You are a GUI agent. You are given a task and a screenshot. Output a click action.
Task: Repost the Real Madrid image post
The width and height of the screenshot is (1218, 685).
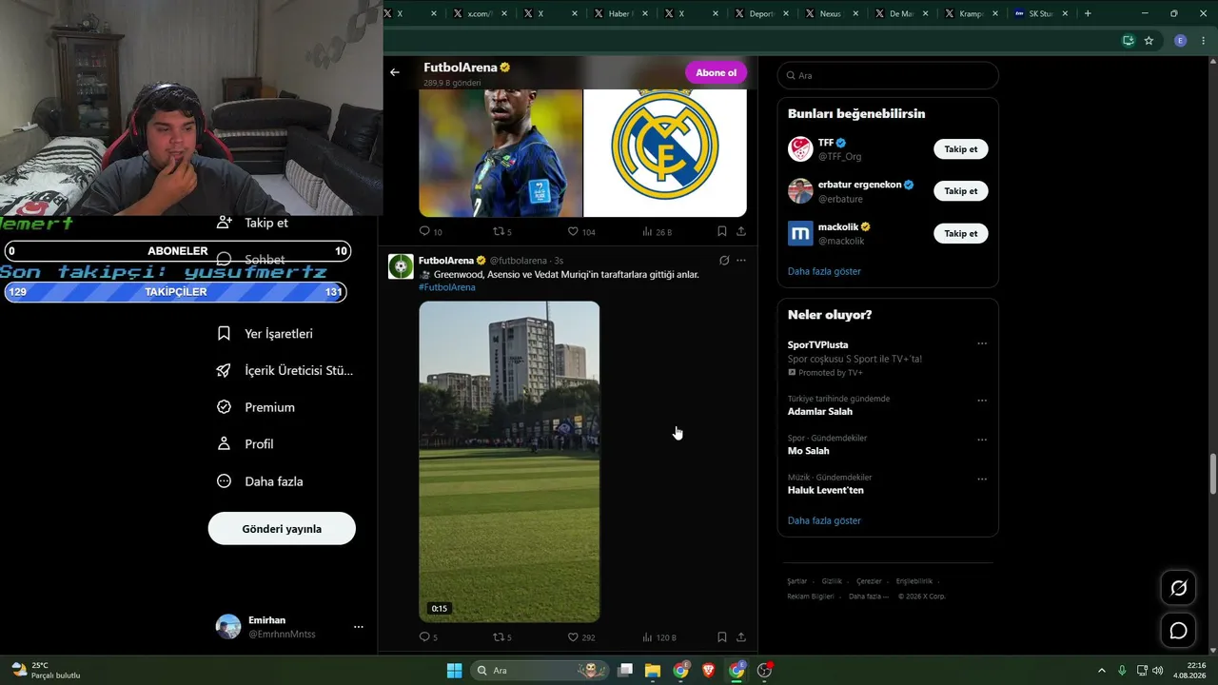(x=498, y=231)
